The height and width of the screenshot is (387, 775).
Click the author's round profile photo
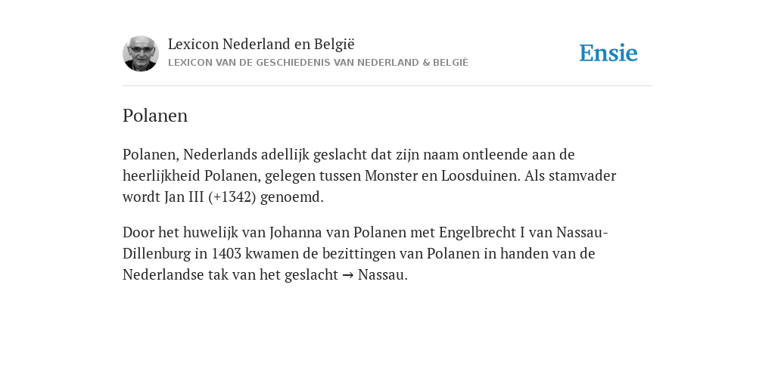(141, 54)
